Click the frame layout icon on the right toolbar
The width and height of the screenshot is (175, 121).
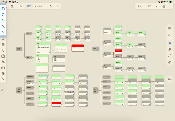(x=170, y=35)
